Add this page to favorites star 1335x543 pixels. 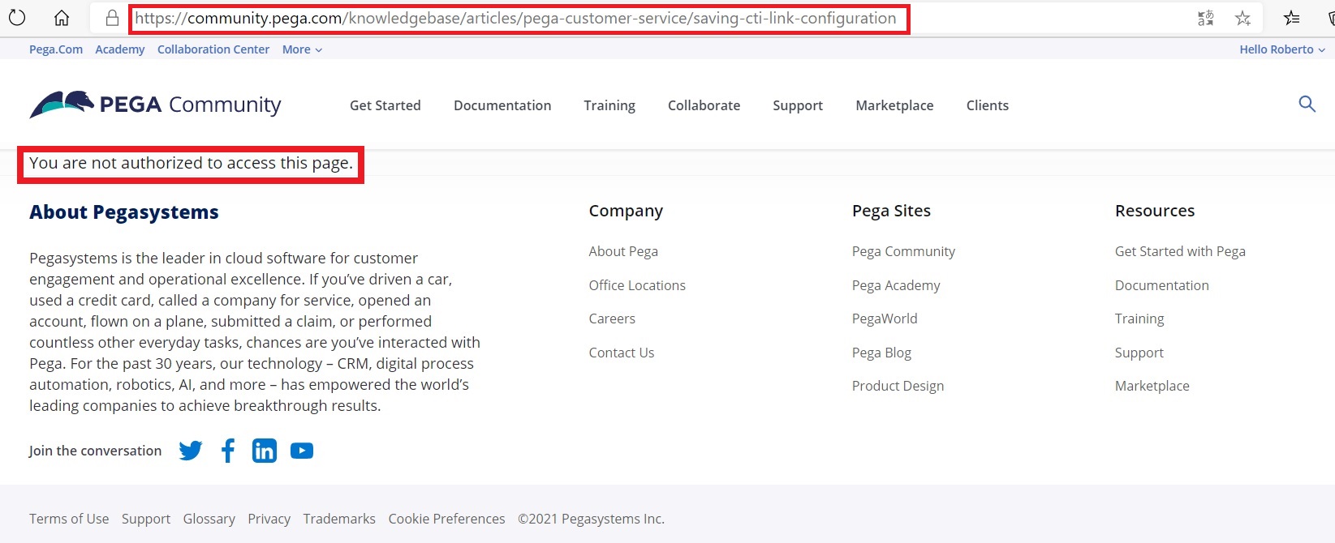tap(1242, 18)
